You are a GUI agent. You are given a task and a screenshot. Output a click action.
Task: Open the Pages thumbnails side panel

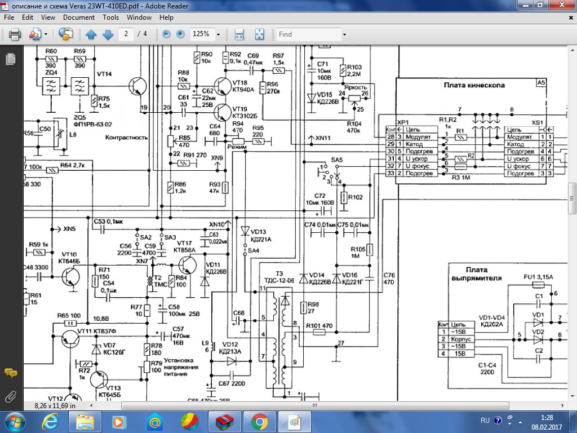tap(10, 59)
